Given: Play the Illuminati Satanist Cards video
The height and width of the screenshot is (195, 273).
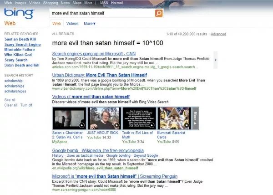Looking at the screenshot, I should [174, 118].
